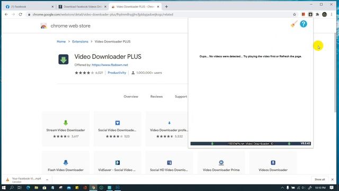The image size is (339, 191).
Task: Open Video Downloader professional card
Action: point(167,129)
